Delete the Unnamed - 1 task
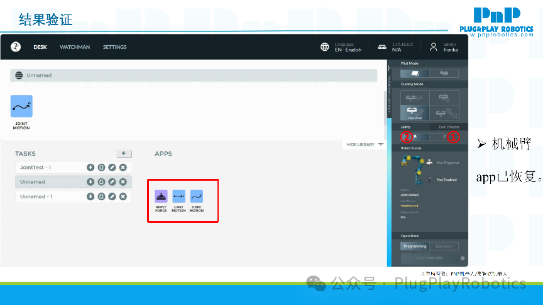Image resolution: width=543 pixels, height=305 pixels. 123,196
